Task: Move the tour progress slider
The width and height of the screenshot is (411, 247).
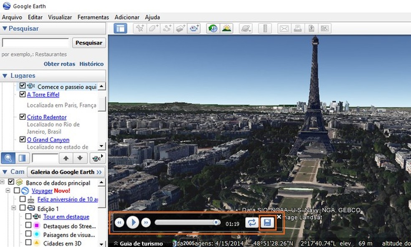Action: click(216, 222)
